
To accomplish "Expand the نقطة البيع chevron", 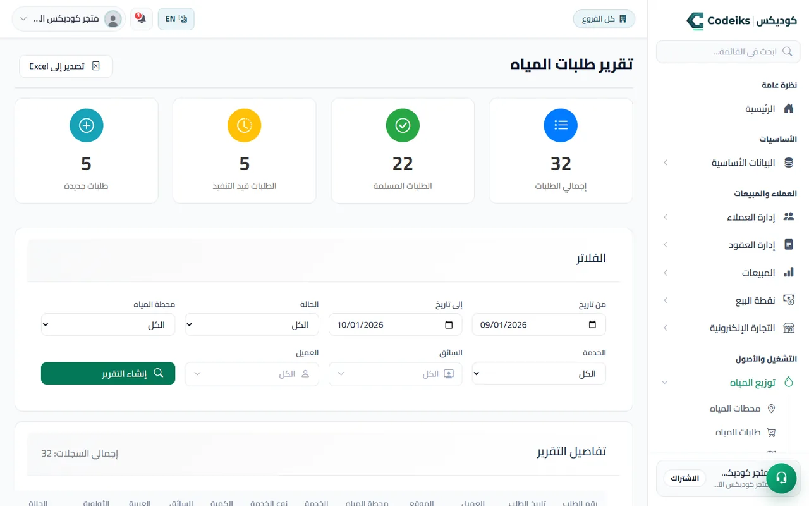I will (x=665, y=300).
